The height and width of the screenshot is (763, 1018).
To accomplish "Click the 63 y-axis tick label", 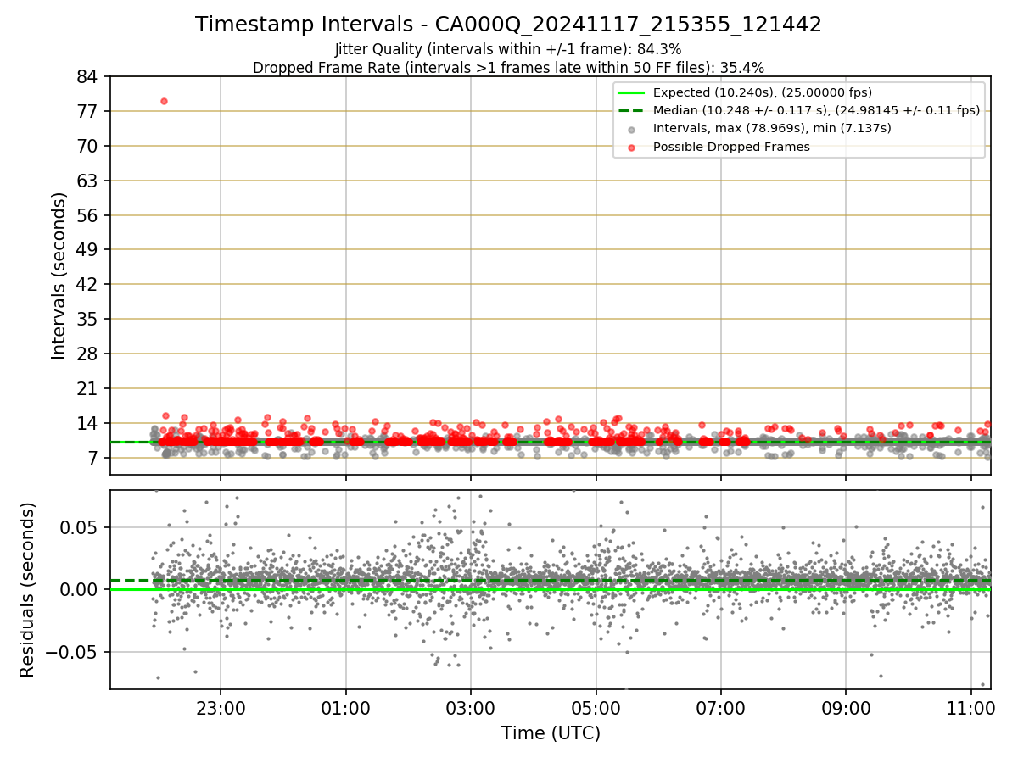I will click(89, 181).
